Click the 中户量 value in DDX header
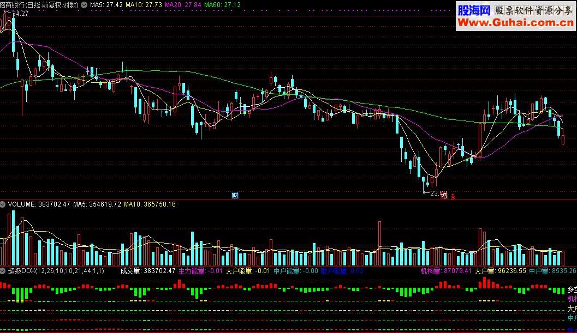Viewport: 577px width, 333px height. tap(553, 271)
